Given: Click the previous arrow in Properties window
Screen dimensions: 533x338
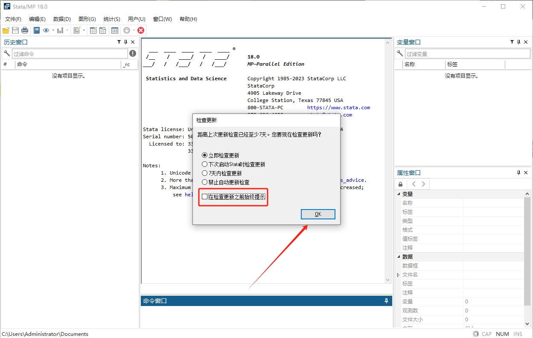Looking at the screenshot, I should click(x=414, y=184).
